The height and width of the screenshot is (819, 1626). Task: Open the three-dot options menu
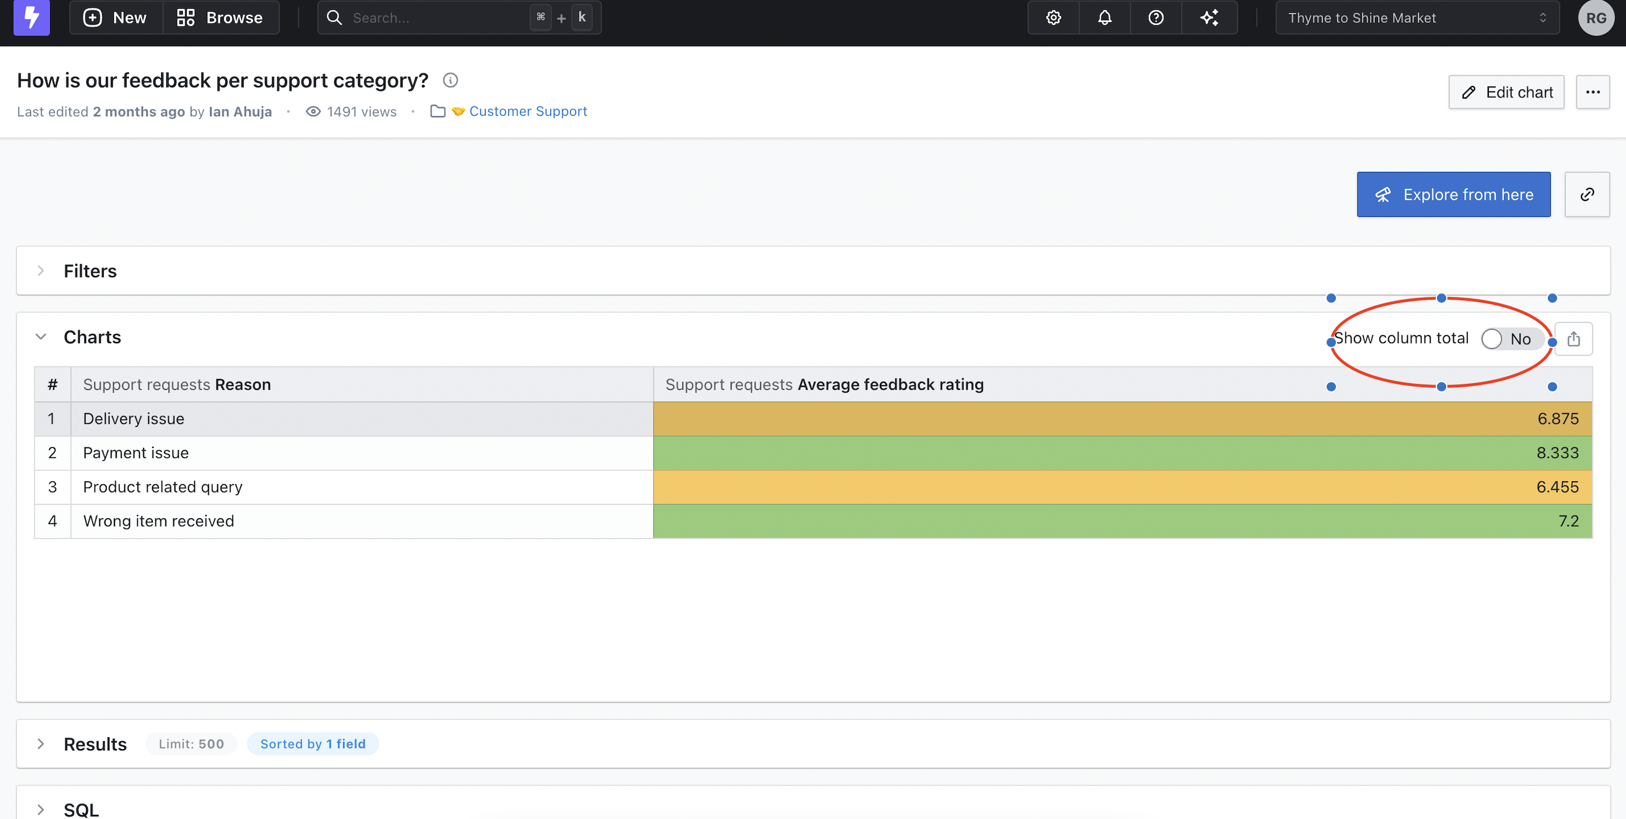click(1593, 92)
